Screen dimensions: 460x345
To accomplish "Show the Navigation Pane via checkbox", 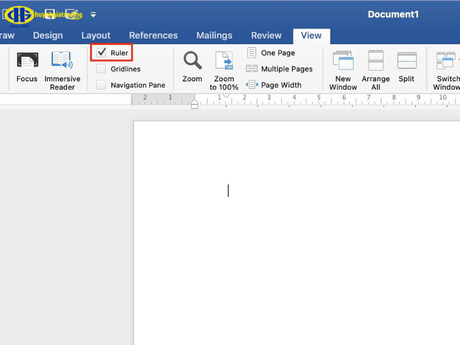I will [x=101, y=85].
